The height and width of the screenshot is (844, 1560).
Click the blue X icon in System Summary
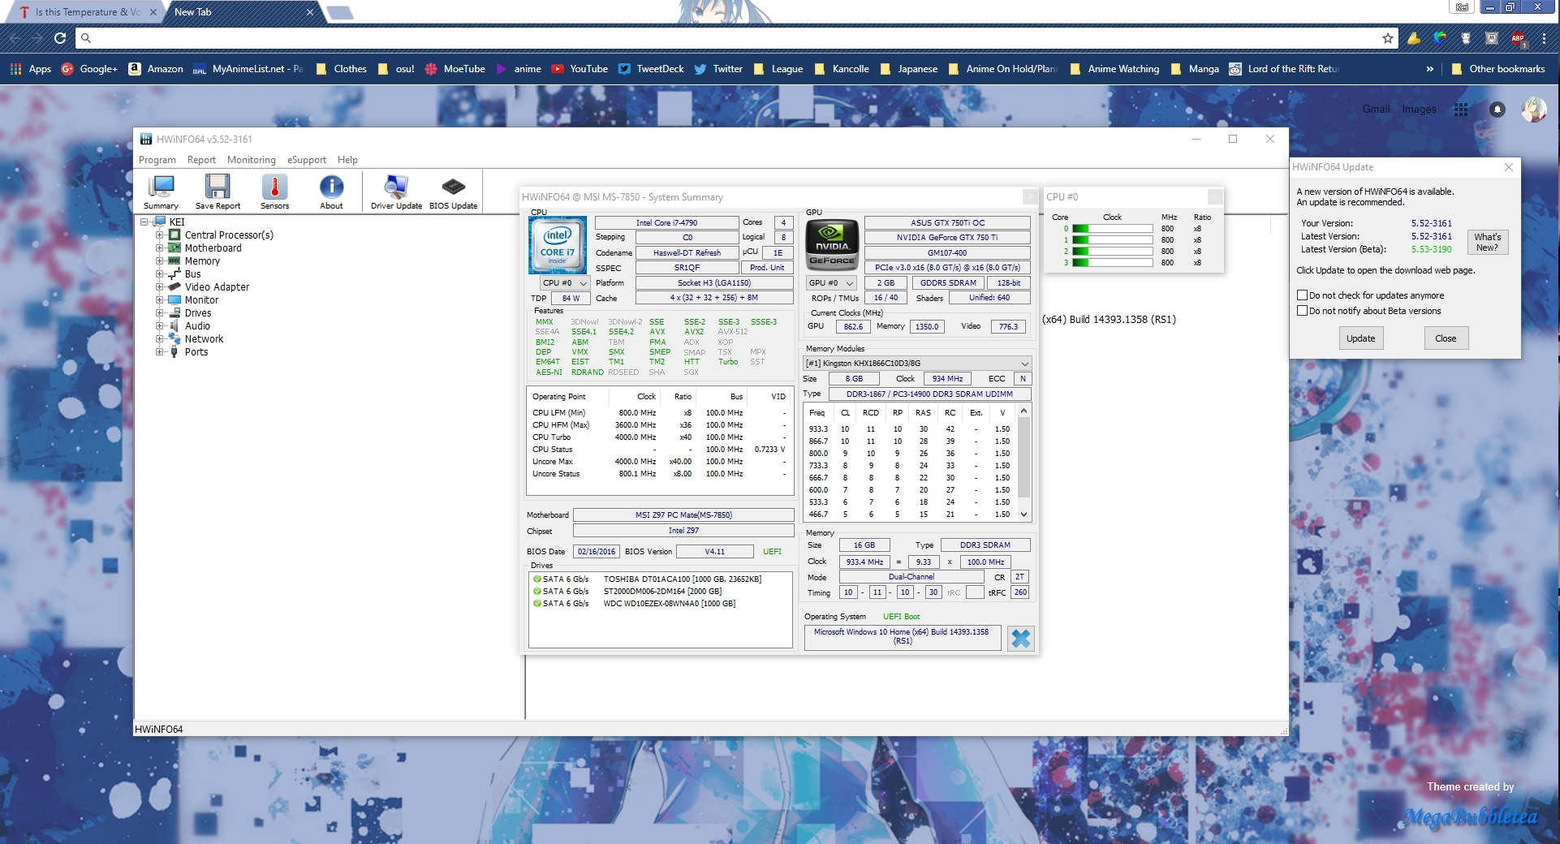[x=1020, y=639]
